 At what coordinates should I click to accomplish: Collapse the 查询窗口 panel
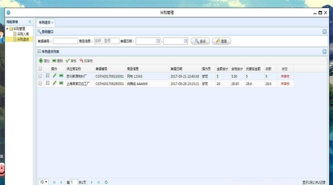pyautogui.click(x=324, y=32)
